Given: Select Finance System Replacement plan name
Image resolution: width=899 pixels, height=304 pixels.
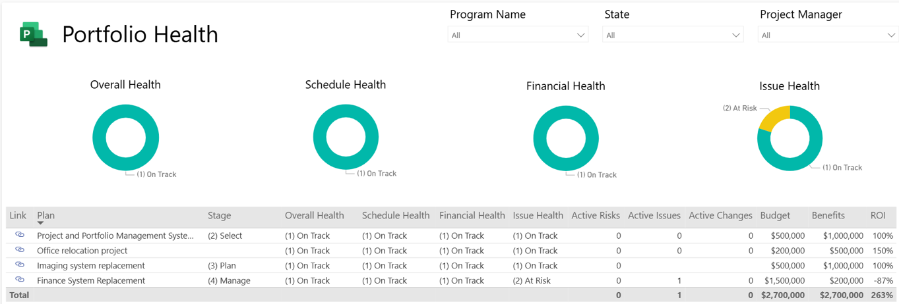Looking at the screenshot, I should 91,280.
